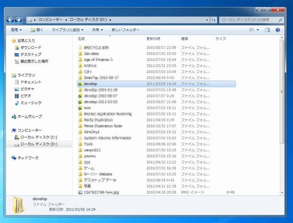Open デスクトップ in favorites
The width and height of the screenshot is (293, 223).
pos(31,54)
